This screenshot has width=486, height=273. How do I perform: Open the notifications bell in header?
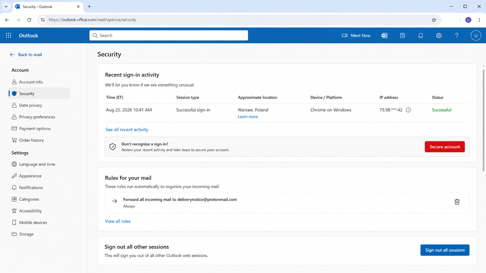[421, 35]
